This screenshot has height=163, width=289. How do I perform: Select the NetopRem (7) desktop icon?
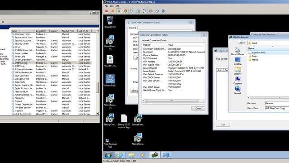110,43
